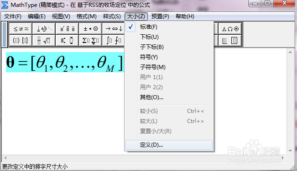297x171 pixels.
Task: Open the 帮助(H) menu
Action: [185, 16]
